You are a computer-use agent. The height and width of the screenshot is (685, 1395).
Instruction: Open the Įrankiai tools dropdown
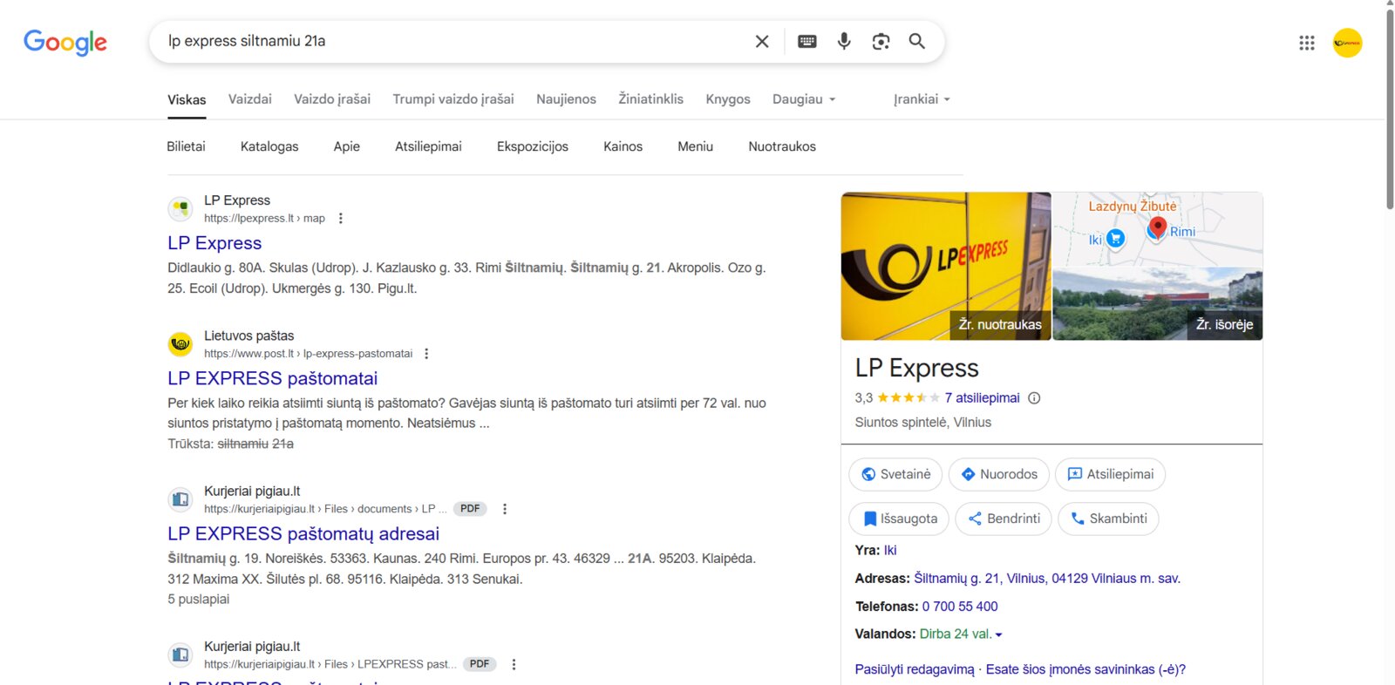922,99
